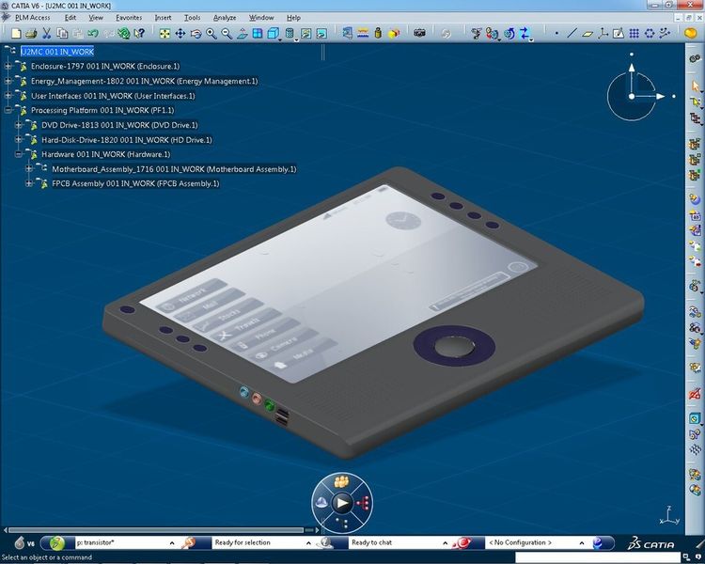Click the Undo arrow icon
The height and width of the screenshot is (564, 705).
click(x=93, y=33)
